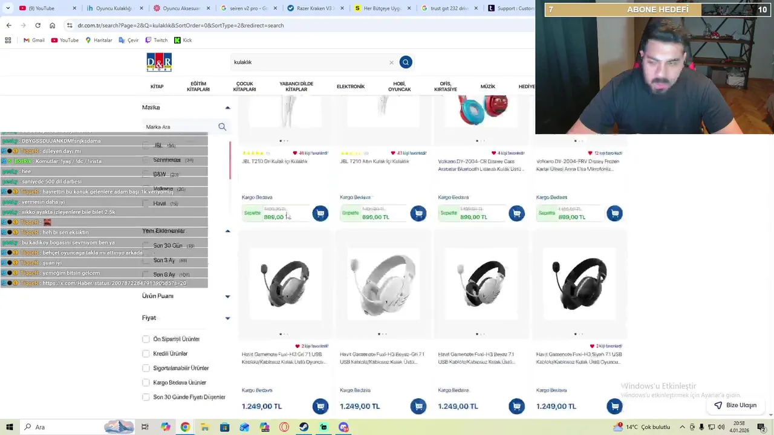Open the Disney Cars headphone thumbnail
Viewport: 774px width, 435px height.
click(481, 111)
